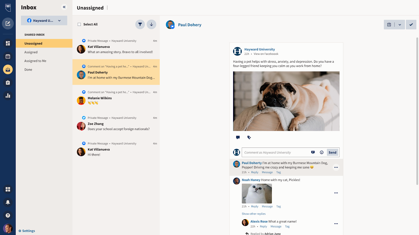Viewport: 419px width, 235px height.
Task: Mark the conversation resolved with the checkmark button
Action: click(x=411, y=25)
